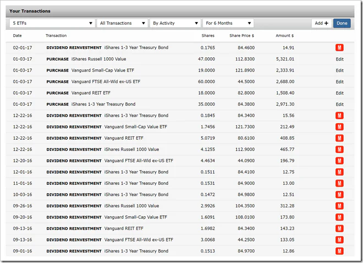Click red M icon for 09-13-16 Vanguard FTSE row
363x263 pixels.
click(339, 240)
